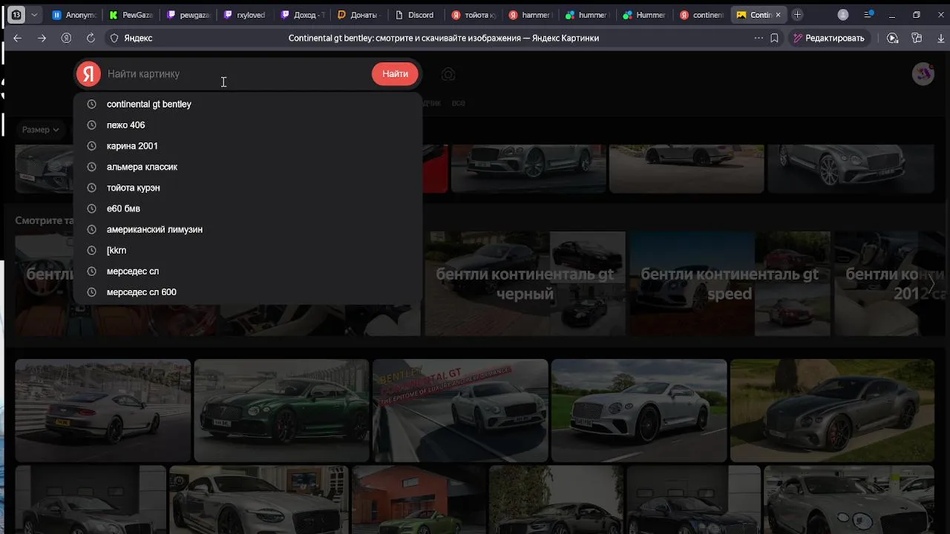Screen dimensions: 950x534
Task: Switch to the Доход tab
Action: click(x=301, y=15)
